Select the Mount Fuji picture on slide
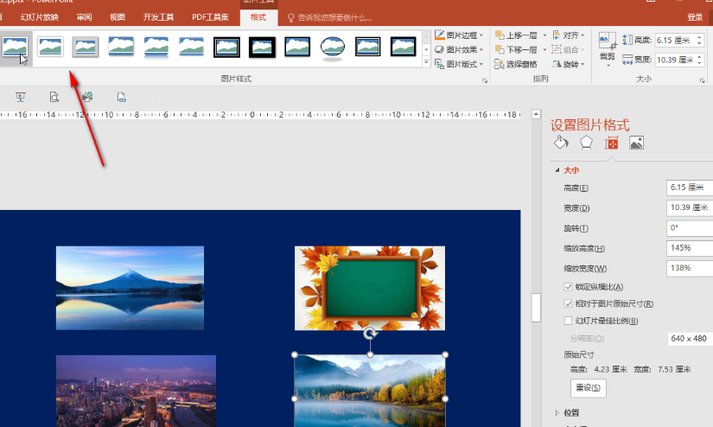 (x=130, y=288)
